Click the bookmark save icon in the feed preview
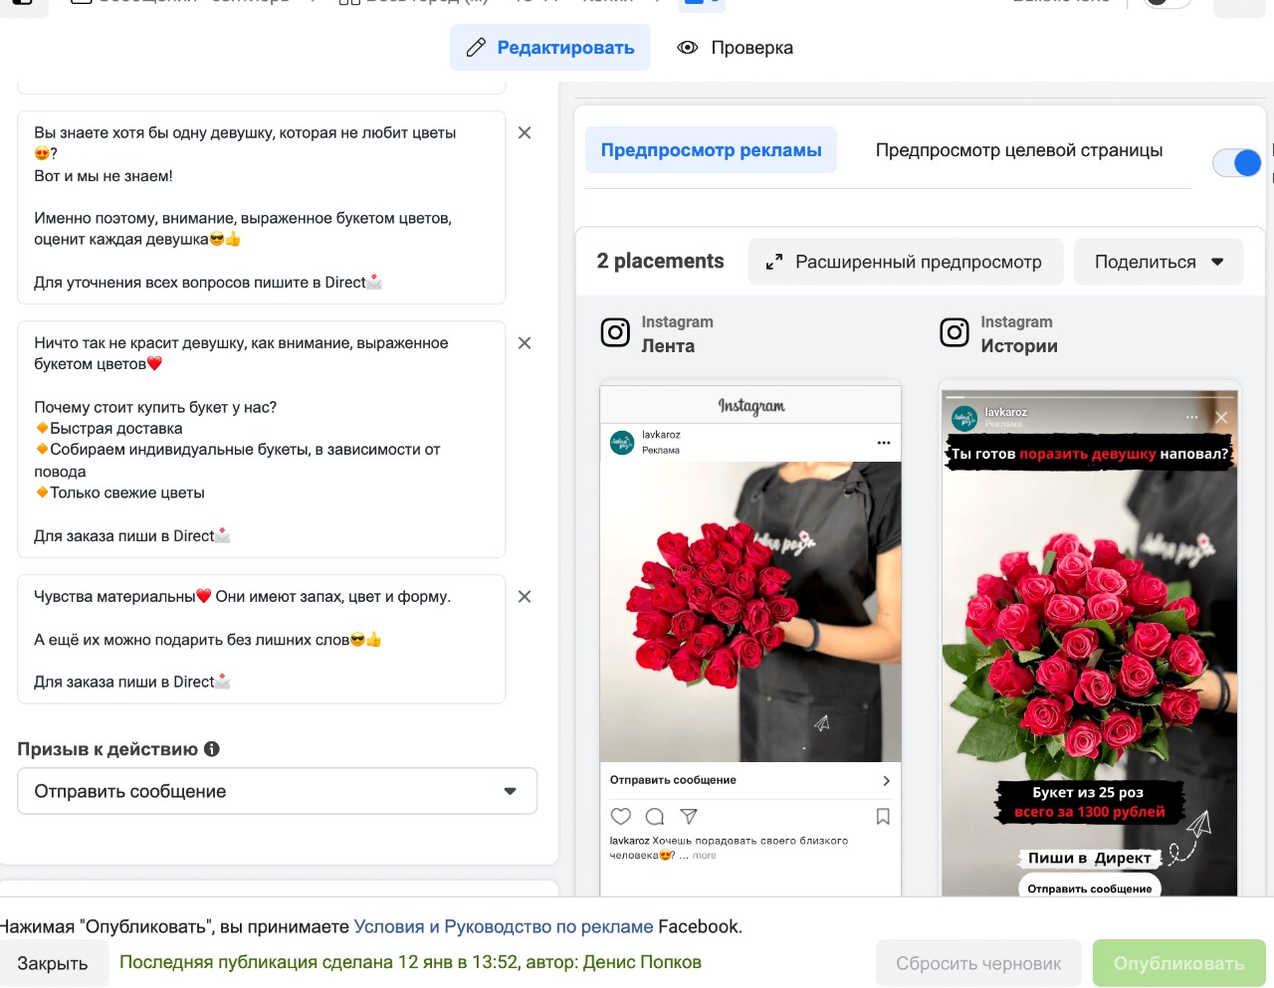1274x988 pixels. (883, 817)
